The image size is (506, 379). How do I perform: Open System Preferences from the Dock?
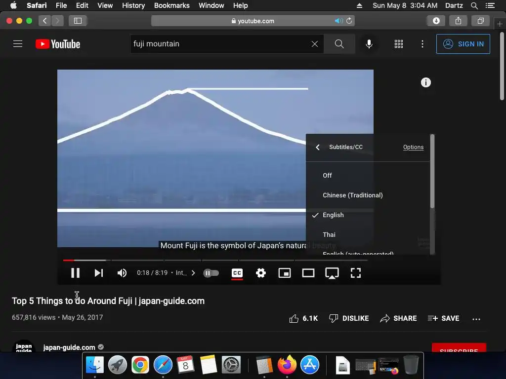pyautogui.click(x=231, y=365)
